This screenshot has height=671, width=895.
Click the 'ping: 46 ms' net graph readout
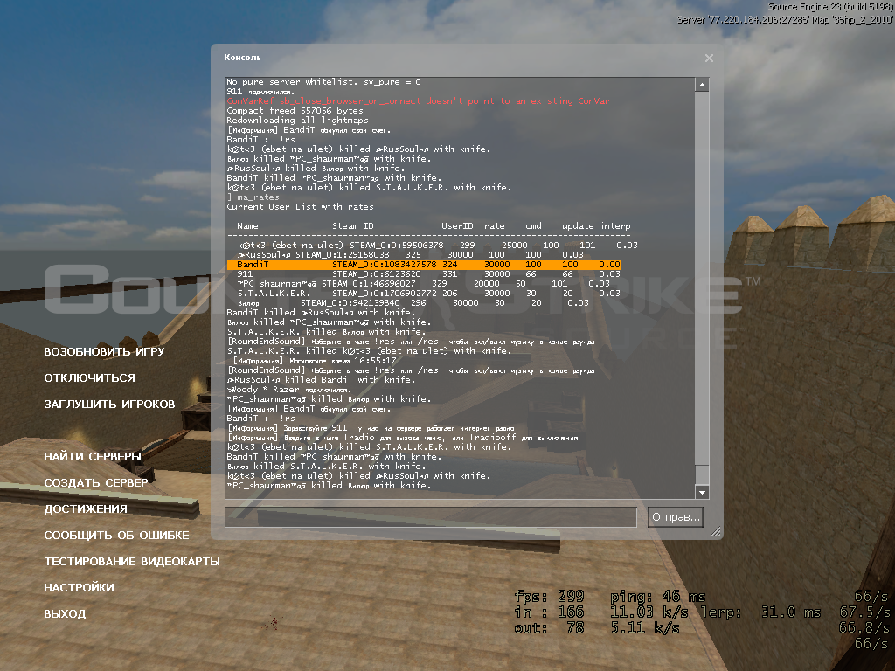[657, 597]
